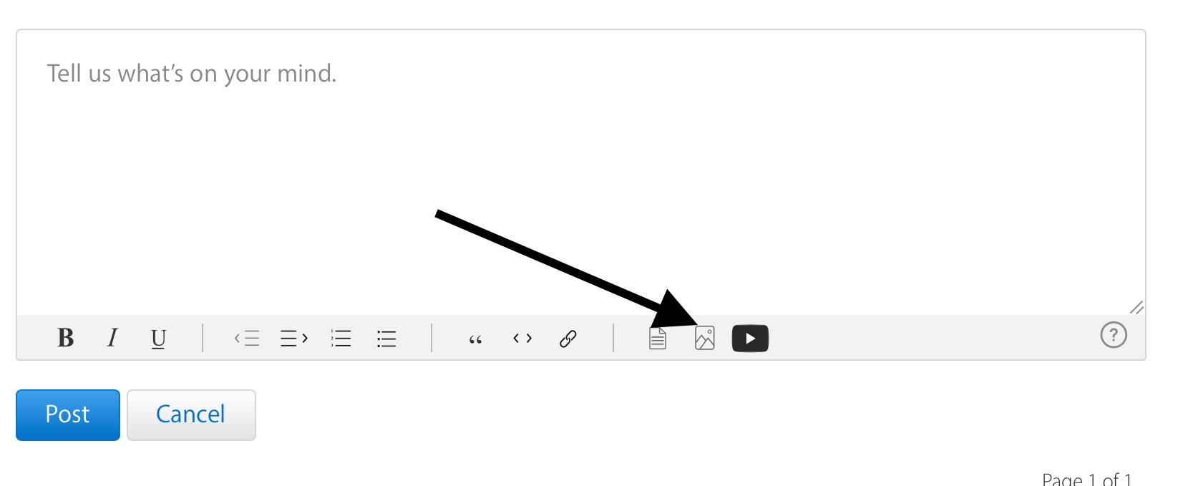Increase indent of the text
The image size is (1178, 486).
click(293, 338)
